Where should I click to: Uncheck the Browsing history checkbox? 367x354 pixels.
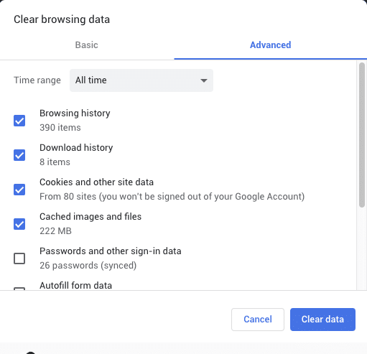point(19,121)
